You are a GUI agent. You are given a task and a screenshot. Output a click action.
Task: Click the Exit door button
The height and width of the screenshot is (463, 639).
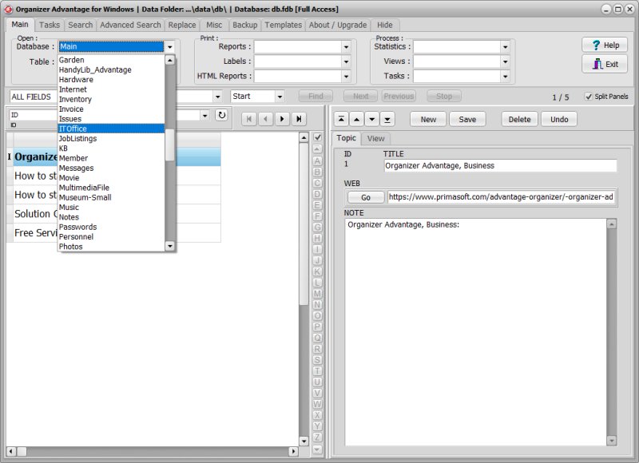coord(605,64)
